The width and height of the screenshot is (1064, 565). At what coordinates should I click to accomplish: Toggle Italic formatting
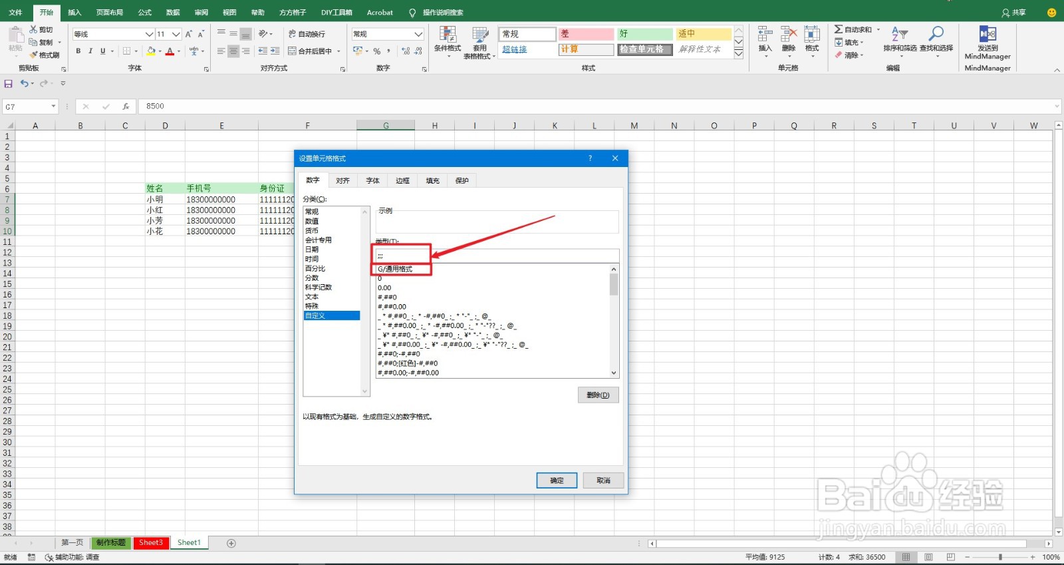90,51
